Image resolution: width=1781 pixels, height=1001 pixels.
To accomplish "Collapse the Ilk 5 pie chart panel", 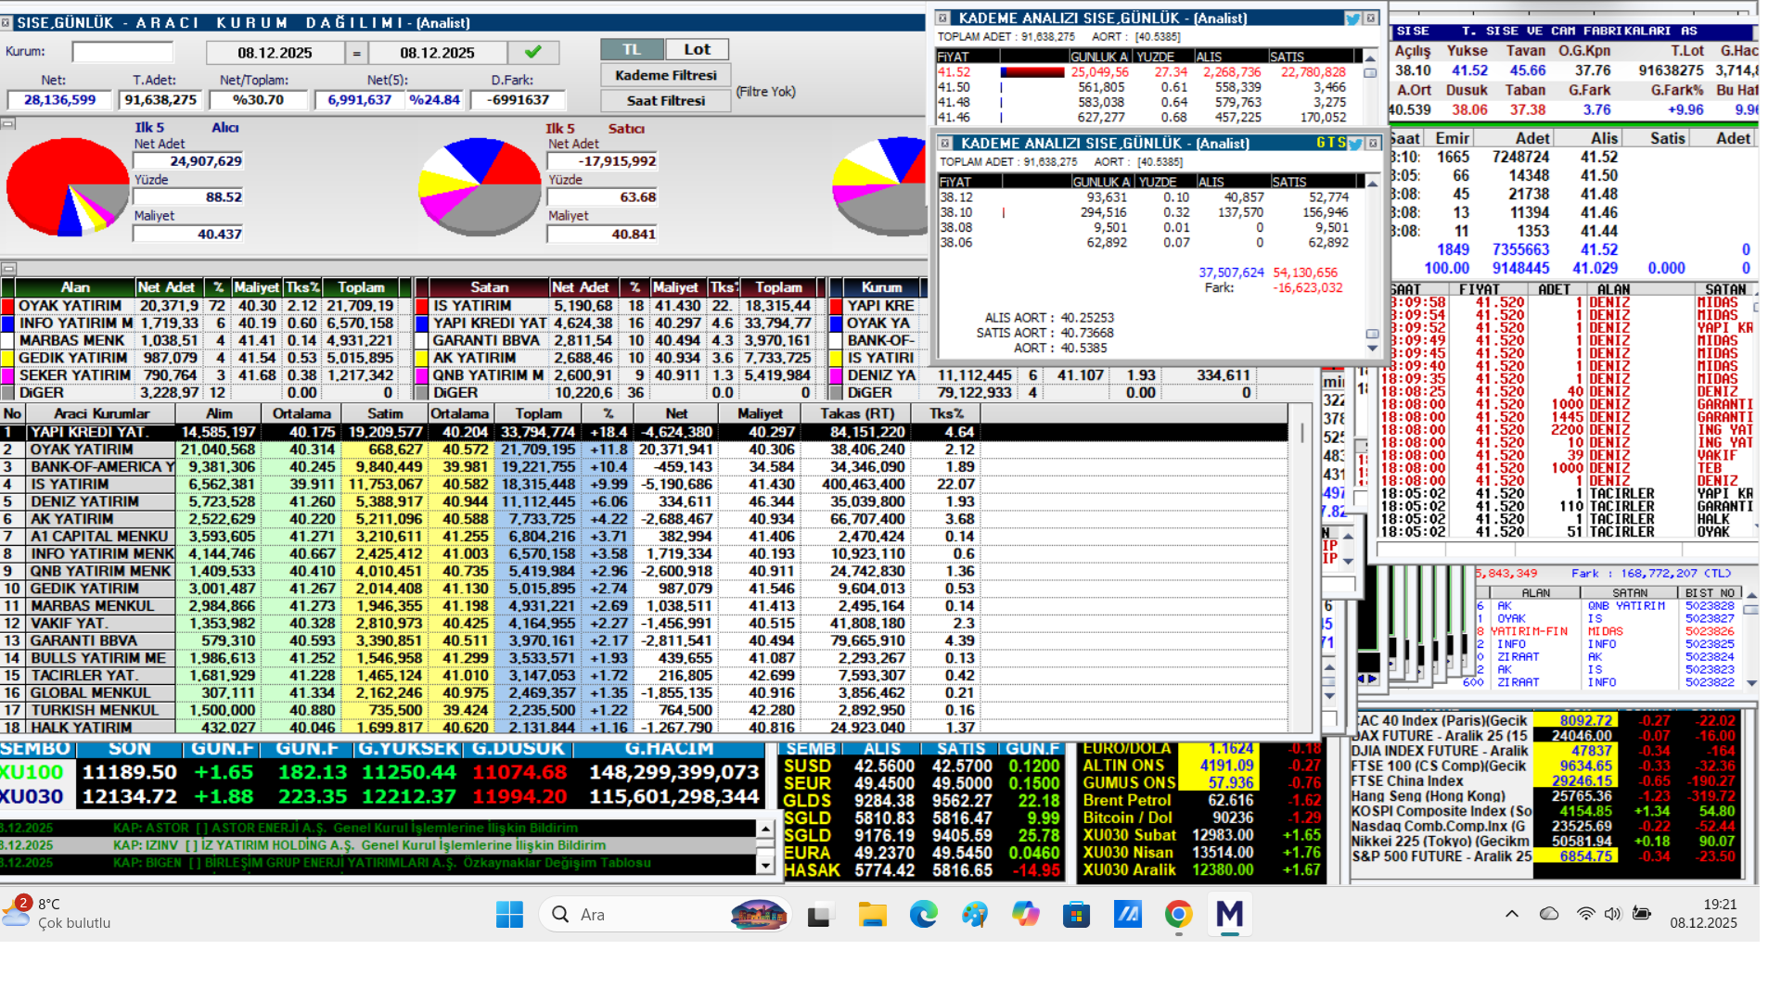I will coord(7,123).
